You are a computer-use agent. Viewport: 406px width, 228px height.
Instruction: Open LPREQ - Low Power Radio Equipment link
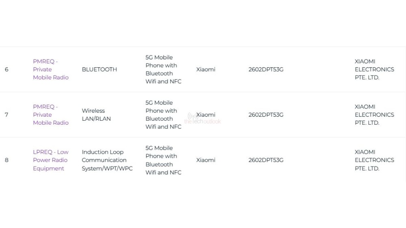tap(51, 160)
